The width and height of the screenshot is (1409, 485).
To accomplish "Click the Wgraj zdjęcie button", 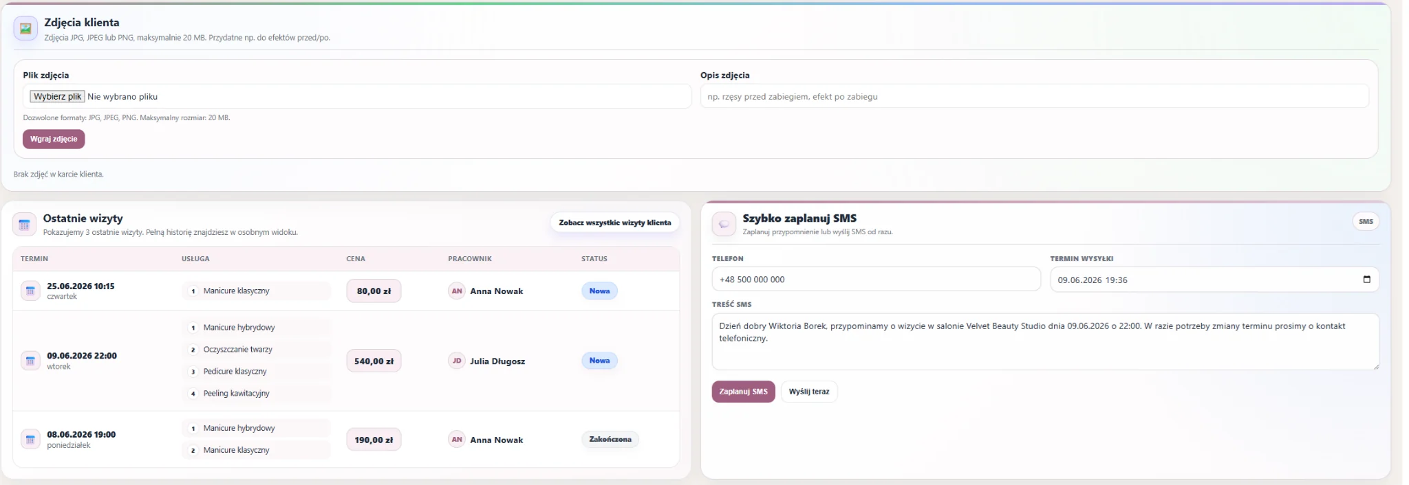I will tap(54, 139).
